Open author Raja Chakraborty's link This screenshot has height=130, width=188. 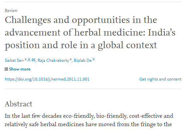pos(53,60)
